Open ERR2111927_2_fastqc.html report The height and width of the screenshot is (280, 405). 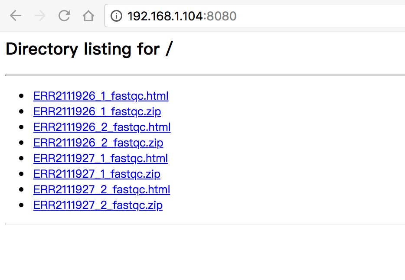[101, 189]
